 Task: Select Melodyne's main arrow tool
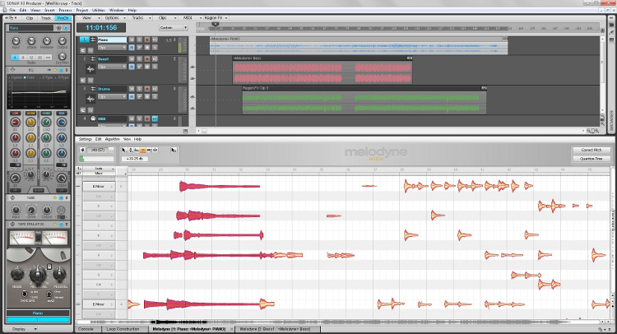point(124,151)
